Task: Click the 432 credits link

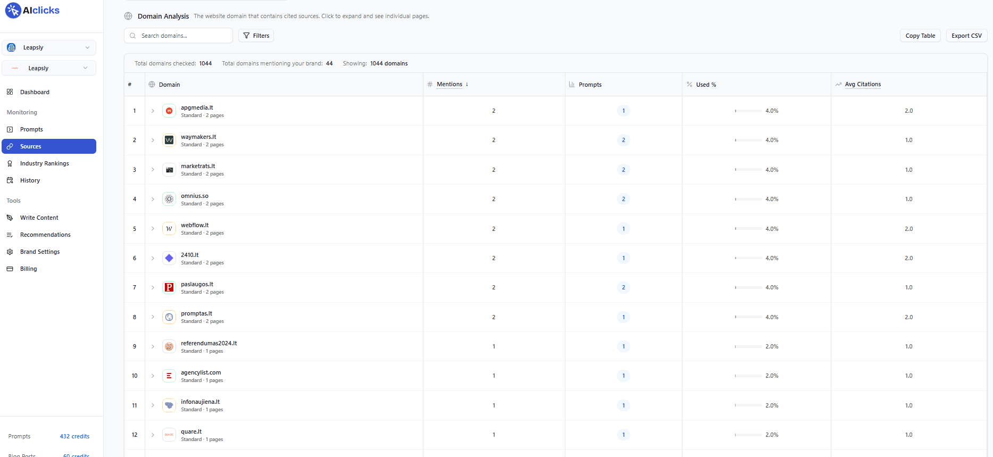Action: [x=74, y=436]
